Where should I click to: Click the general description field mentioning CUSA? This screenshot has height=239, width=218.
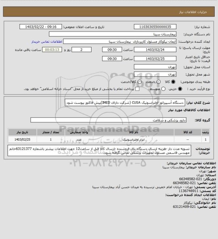click(x=125, y=102)
